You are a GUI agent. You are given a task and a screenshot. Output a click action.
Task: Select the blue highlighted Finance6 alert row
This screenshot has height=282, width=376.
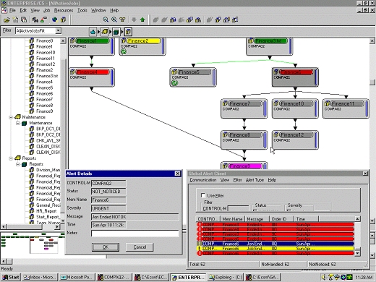pyautogui.click(x=275, y=244)
